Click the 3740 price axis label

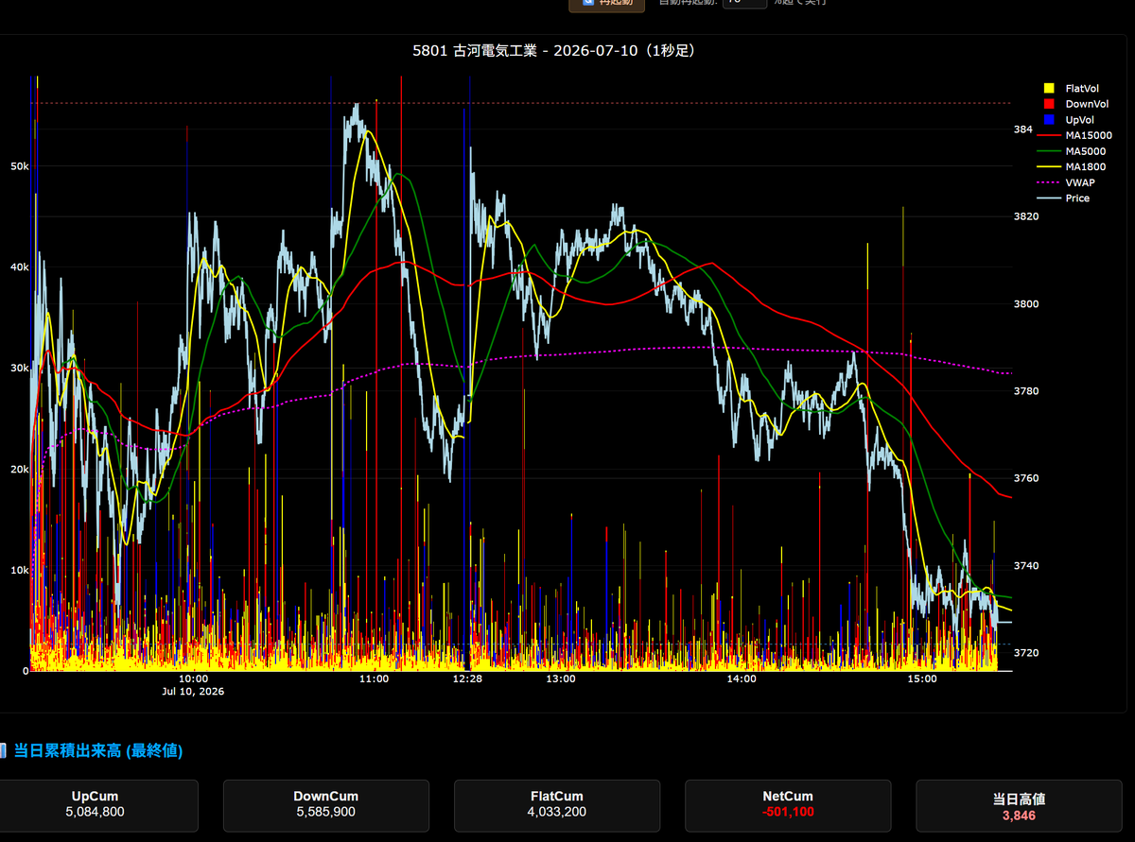pos(1027,566)
